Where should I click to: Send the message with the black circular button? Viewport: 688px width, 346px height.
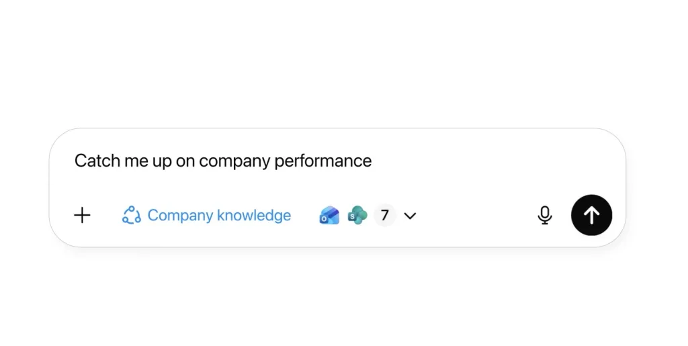(591, 215)
